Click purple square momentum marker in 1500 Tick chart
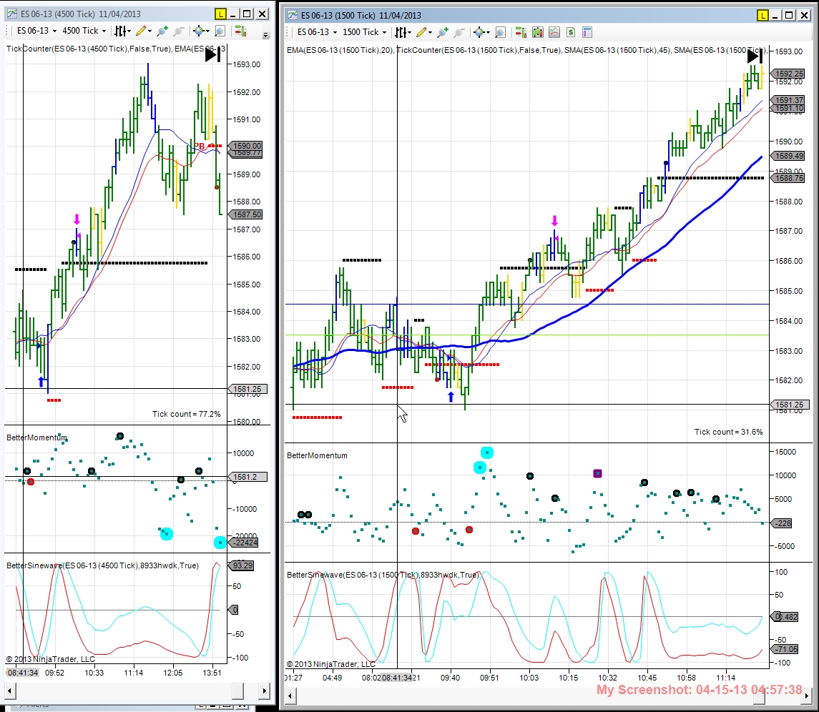819x712 pixels. [x=597, y=473]
